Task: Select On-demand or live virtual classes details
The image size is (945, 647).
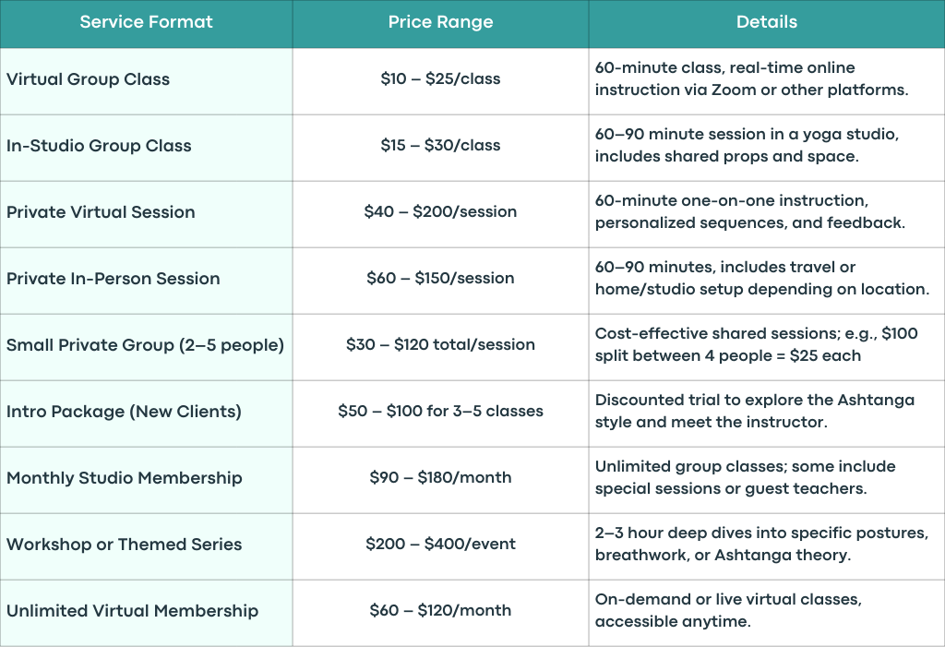Action: [729, 610]
